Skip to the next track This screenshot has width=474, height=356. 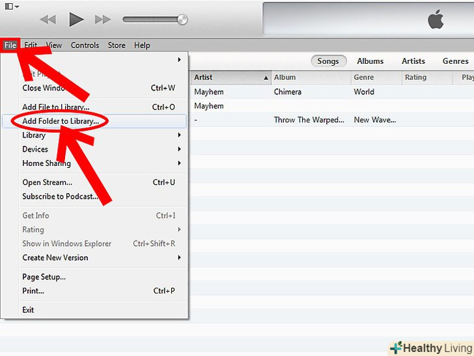click(x=102, y=20)
